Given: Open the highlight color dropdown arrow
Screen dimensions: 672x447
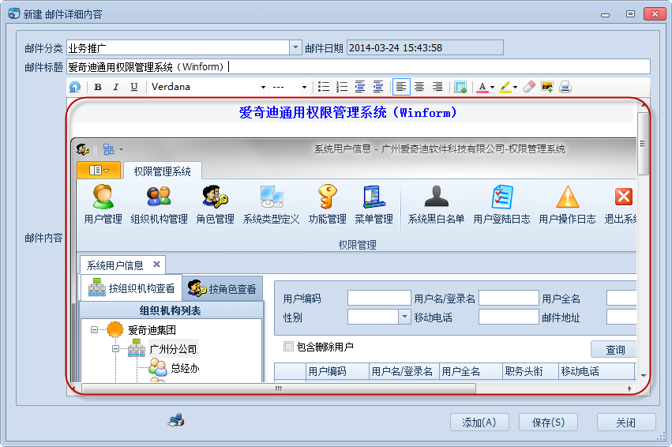Looking at the screenshot, I should [515, 88].
